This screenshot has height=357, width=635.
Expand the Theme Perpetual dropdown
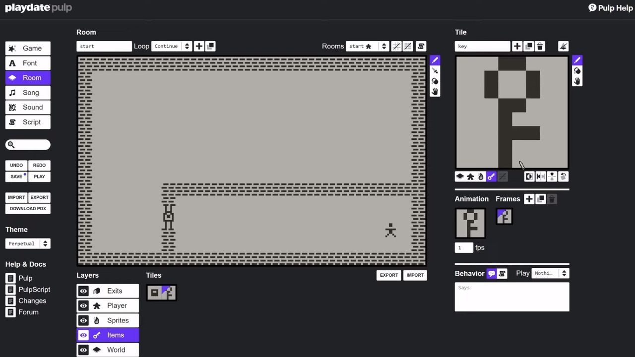28,243
